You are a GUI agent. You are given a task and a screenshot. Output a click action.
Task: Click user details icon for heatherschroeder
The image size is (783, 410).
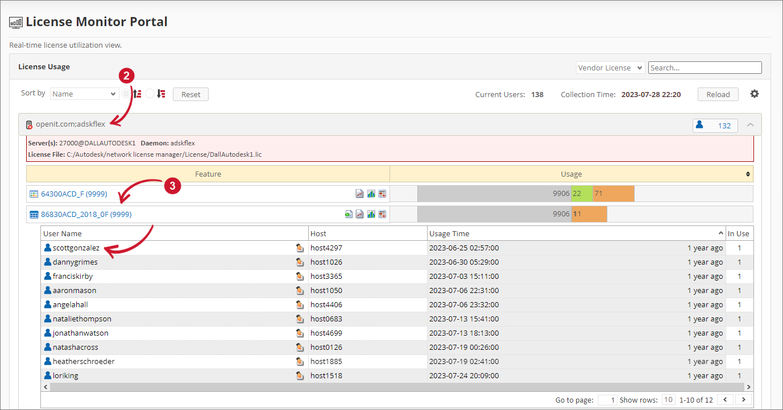pyautogui.click(x=300, y=362)
